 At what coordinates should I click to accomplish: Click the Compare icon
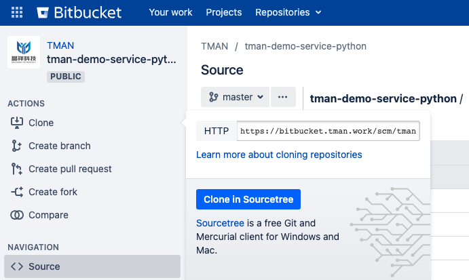(x=17, y=215)
